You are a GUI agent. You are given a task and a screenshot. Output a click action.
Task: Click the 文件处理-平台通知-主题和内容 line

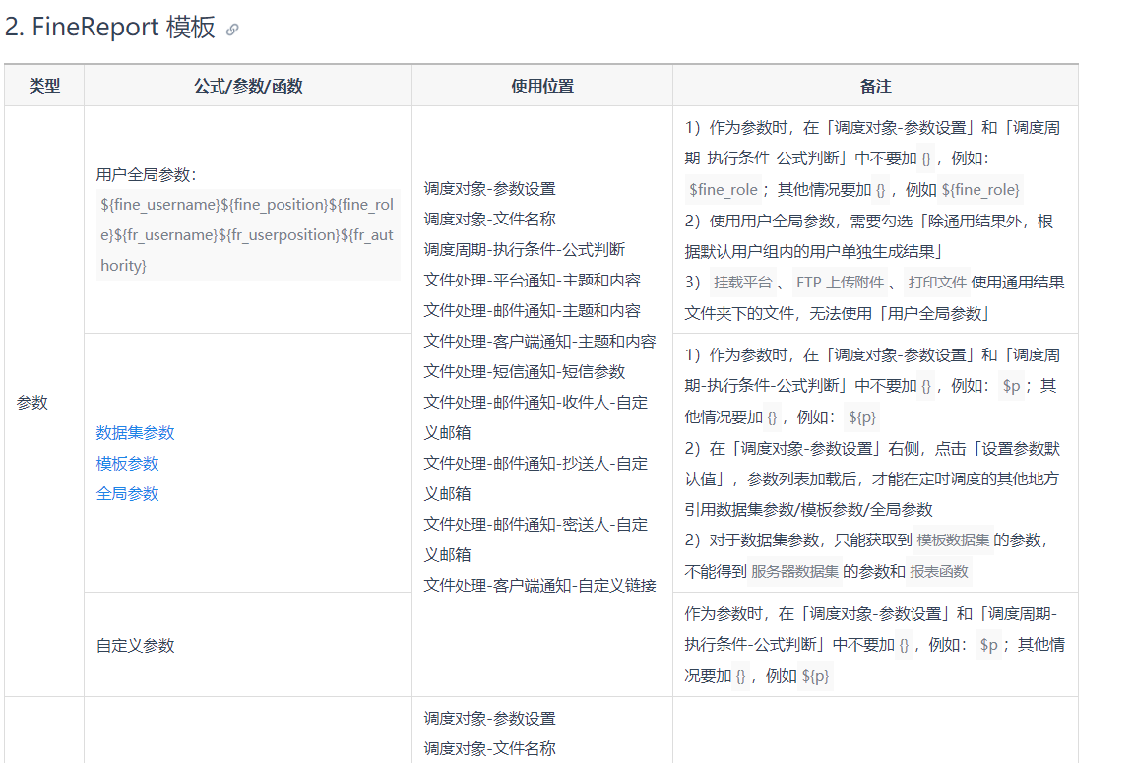tap(532, 281)
